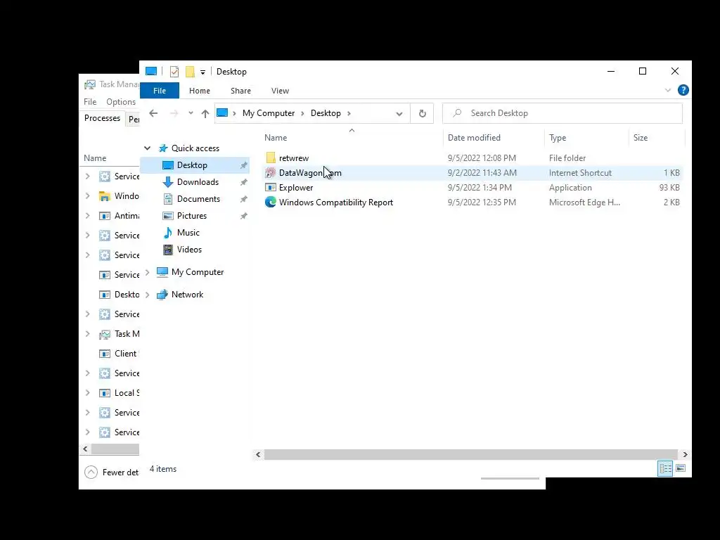Sort files by the Size column

pos(641,138)
